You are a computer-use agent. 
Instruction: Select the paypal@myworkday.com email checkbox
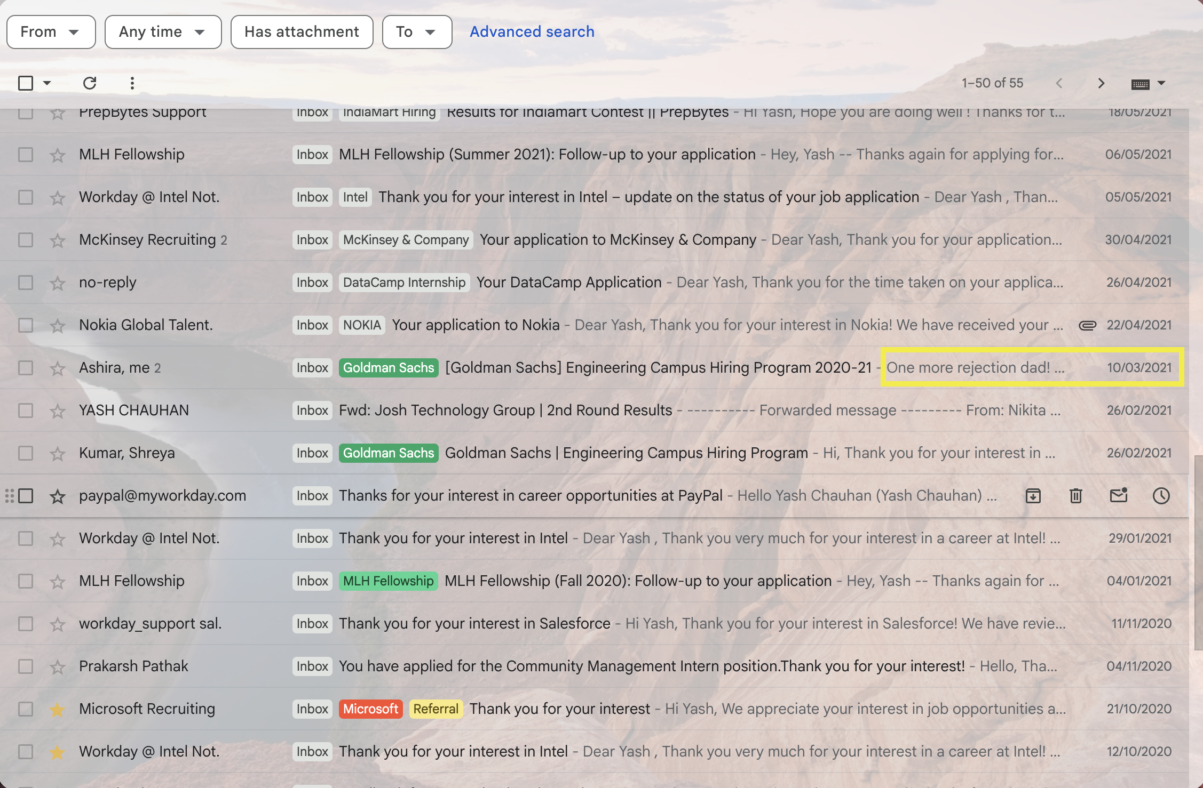tap(26, 496)
